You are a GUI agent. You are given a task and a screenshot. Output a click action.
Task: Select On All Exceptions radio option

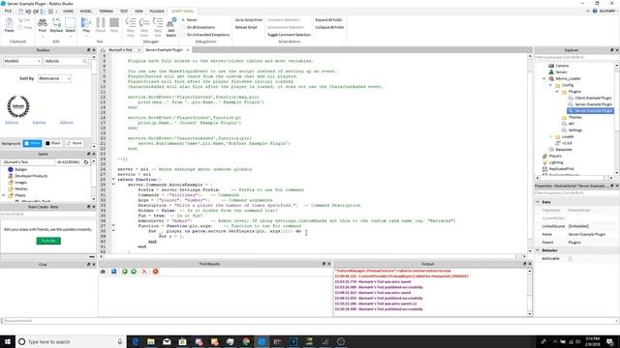pyautogui.click(x=199, y=27)
